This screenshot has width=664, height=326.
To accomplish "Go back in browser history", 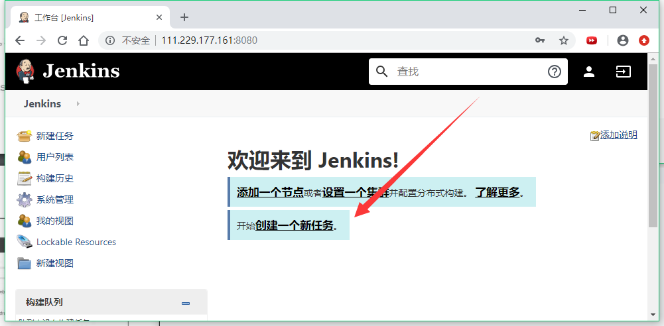I will pyautogui.click(x=20, y=40).
